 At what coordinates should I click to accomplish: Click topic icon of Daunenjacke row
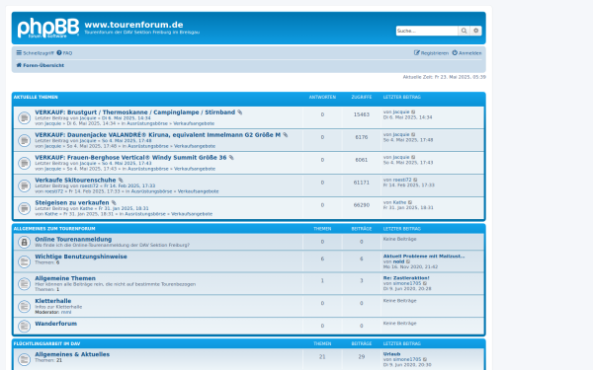pos(24,140)
